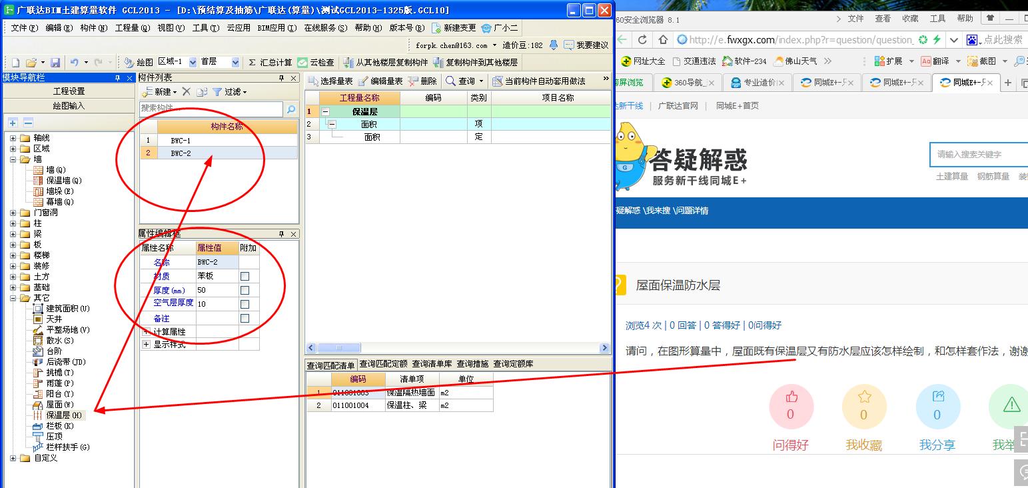This screenshot has width=1028, height=488.
Task: Tick the 空气层厚度 附加 checkbox
Action: 245,304
